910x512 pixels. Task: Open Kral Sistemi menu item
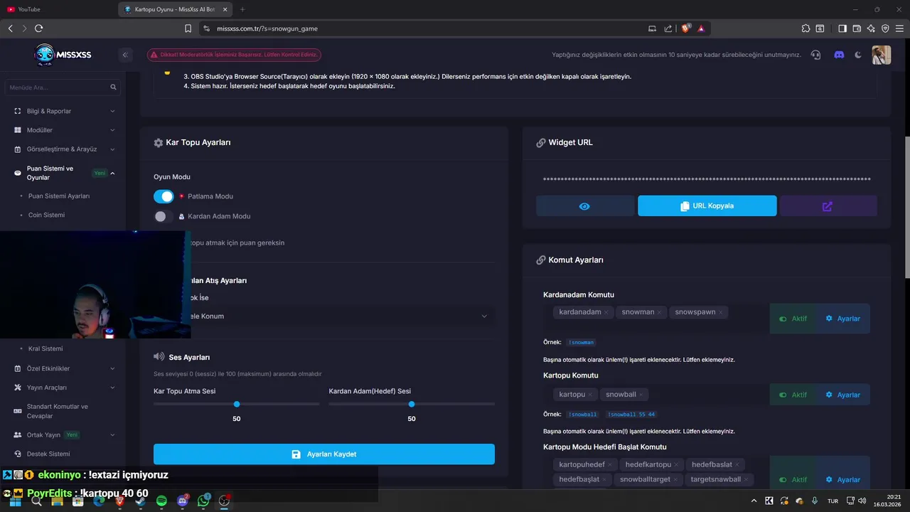pos(45,348)
